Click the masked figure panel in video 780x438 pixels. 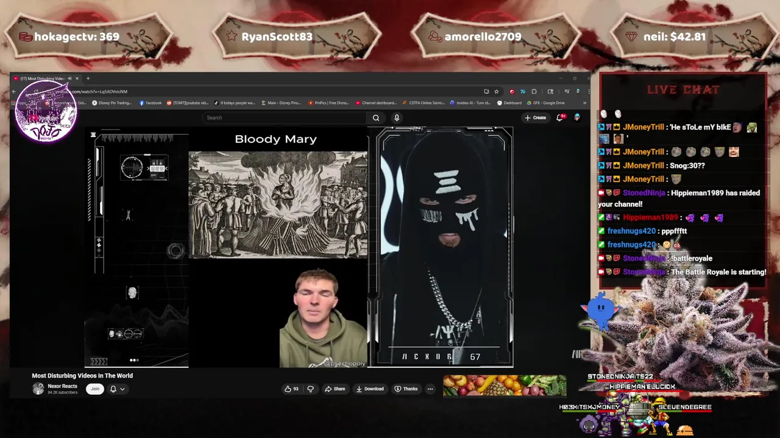point(444,246)
